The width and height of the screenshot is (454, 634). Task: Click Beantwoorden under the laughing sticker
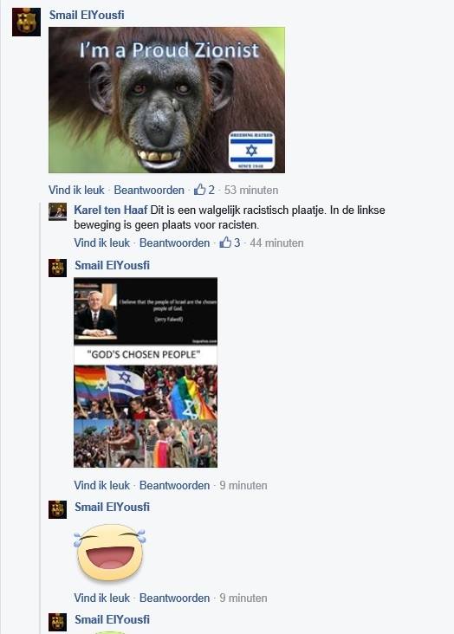174,598
